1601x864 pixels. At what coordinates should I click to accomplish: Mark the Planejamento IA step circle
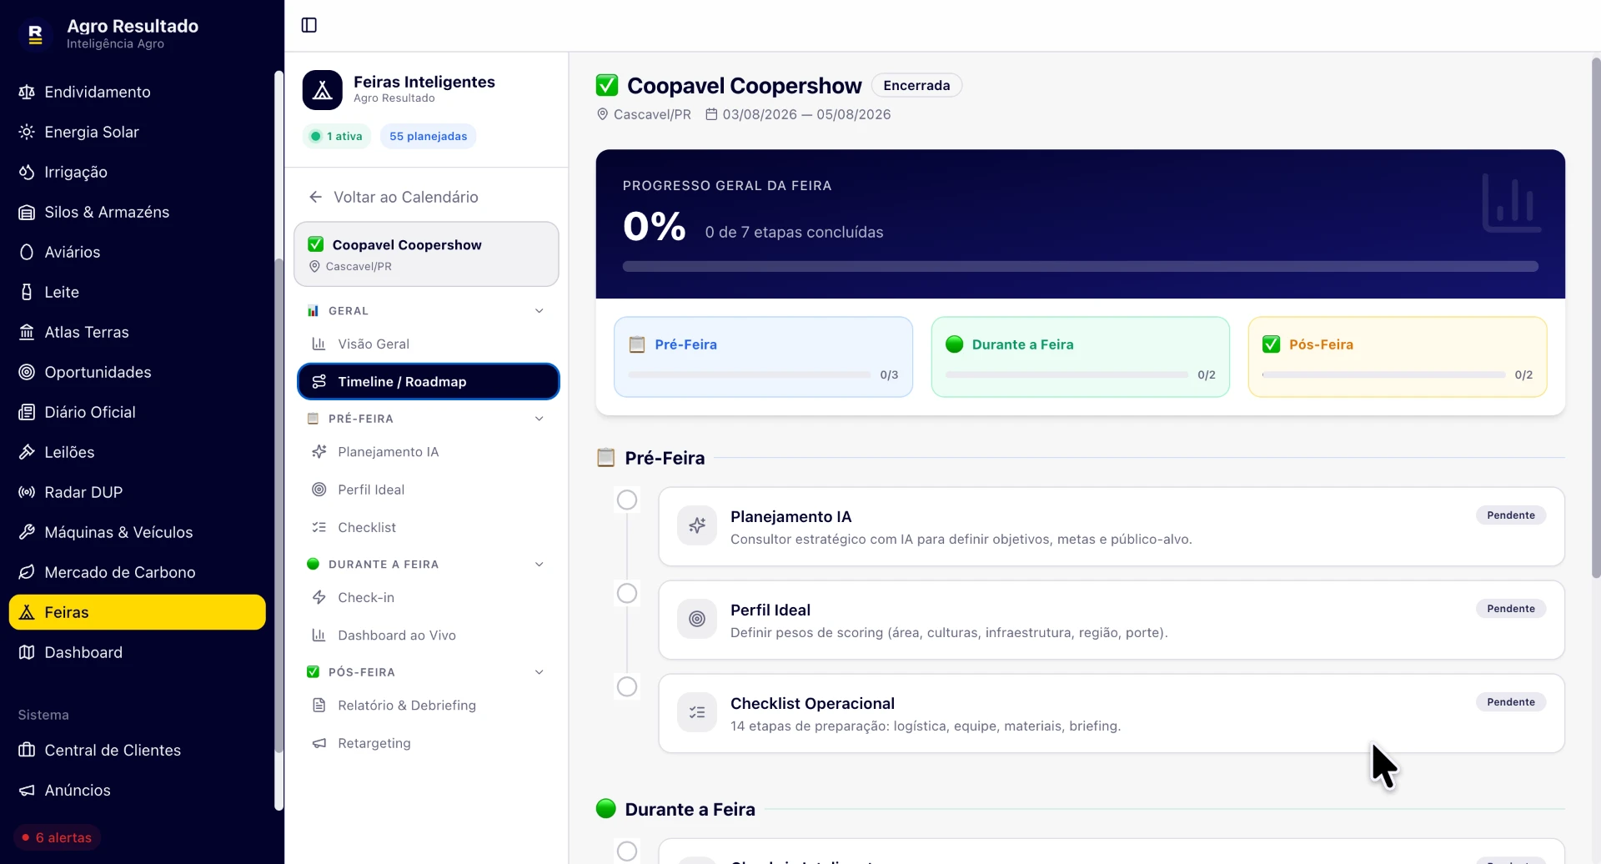point(627,500)
